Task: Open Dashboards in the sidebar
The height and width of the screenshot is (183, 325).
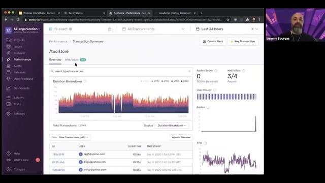Action: click(x=21, y=88)
